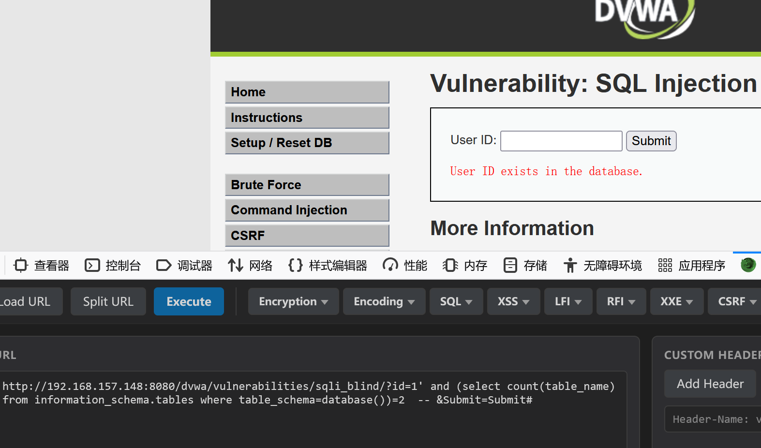Open the Network (网络) devtools tab

pyautogui.click(x=251, y=266)
